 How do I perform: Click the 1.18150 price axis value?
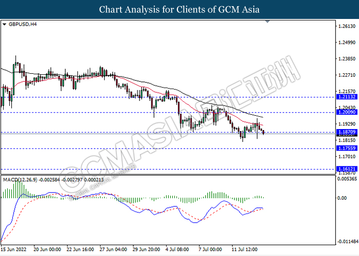[347, 140]
